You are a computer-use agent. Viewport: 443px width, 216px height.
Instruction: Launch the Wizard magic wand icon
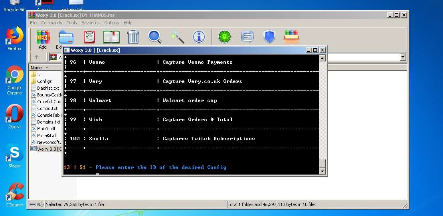point(178,37)
